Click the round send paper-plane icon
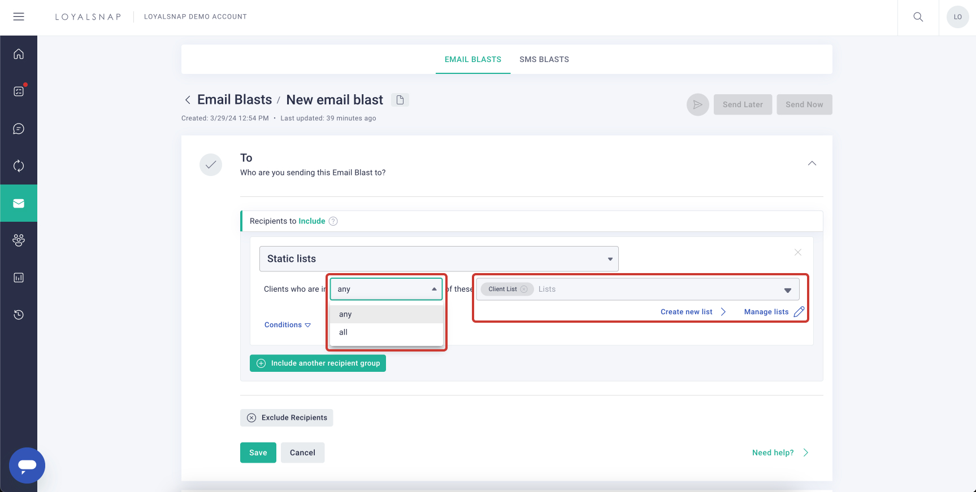This screenshot has width=976, height=492. [698, 104]
